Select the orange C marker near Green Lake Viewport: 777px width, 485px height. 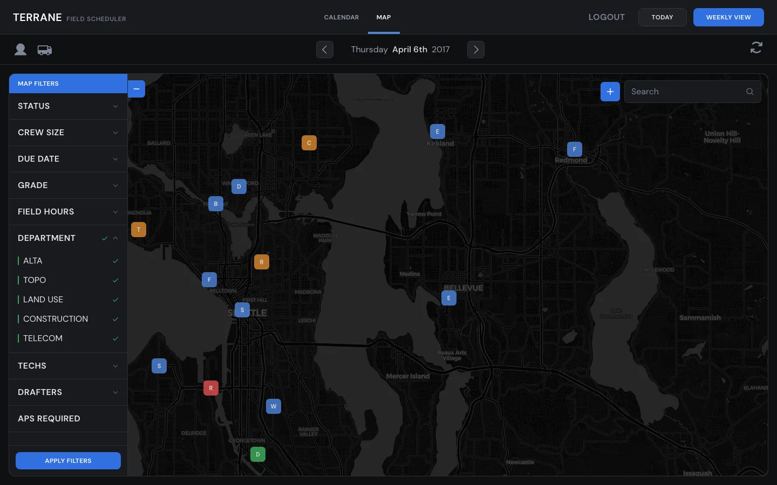(x=309, y=143)
